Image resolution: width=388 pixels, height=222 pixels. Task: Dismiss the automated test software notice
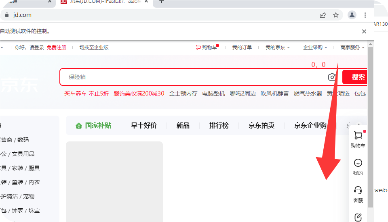(364, 31)
